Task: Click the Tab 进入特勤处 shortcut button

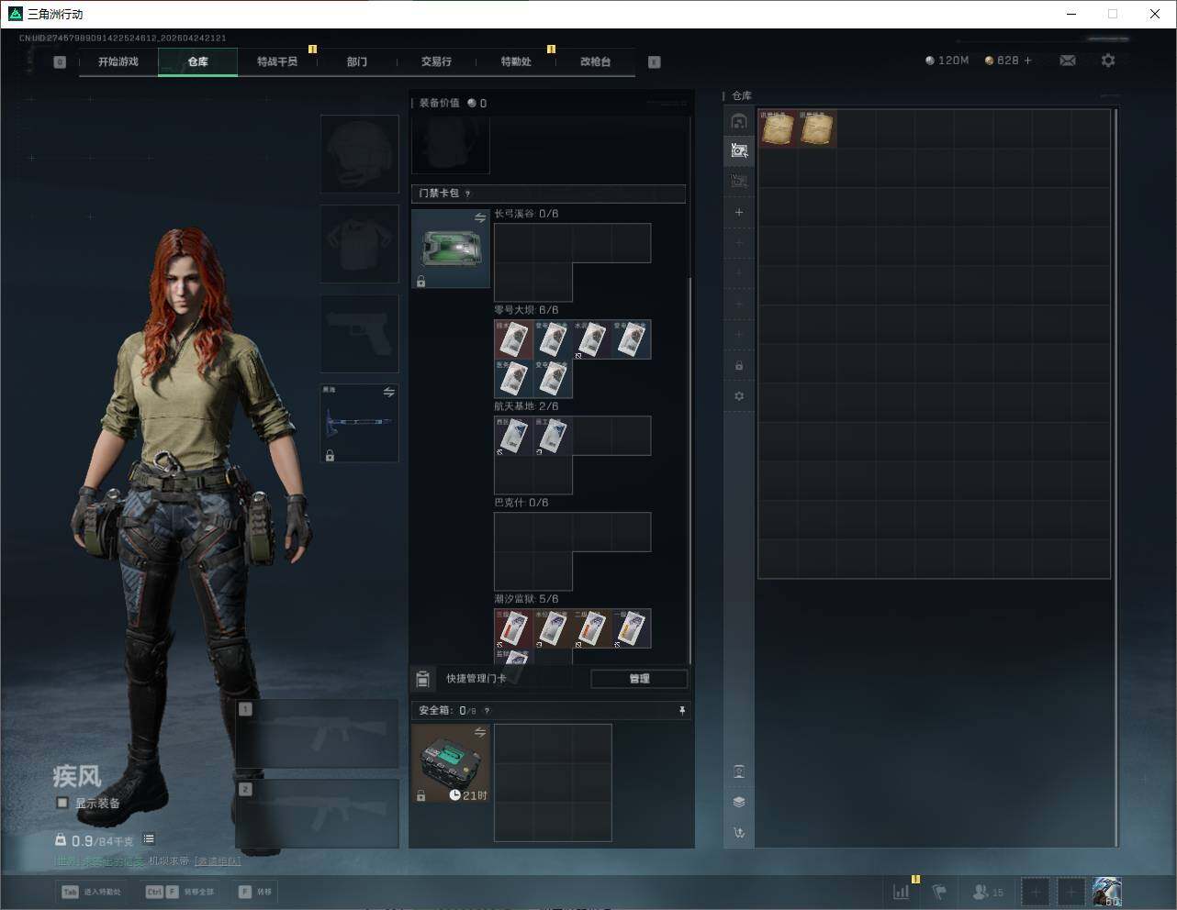Action: pyautogui.click(x=91, y=892)
